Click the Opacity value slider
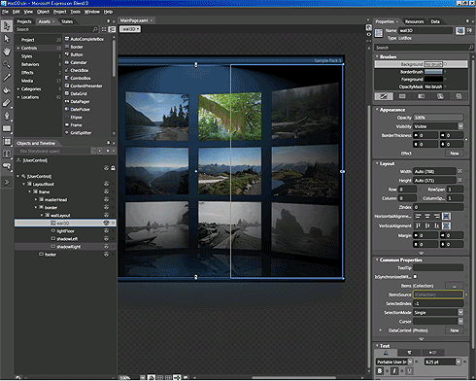 tap(438, 118)
